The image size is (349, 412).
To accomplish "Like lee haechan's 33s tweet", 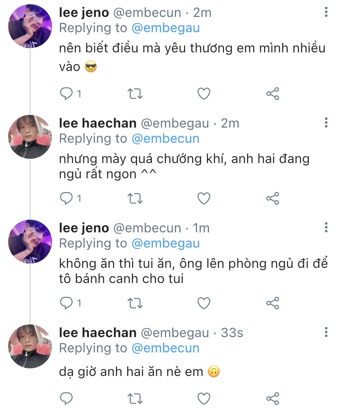I will [204, 398].
